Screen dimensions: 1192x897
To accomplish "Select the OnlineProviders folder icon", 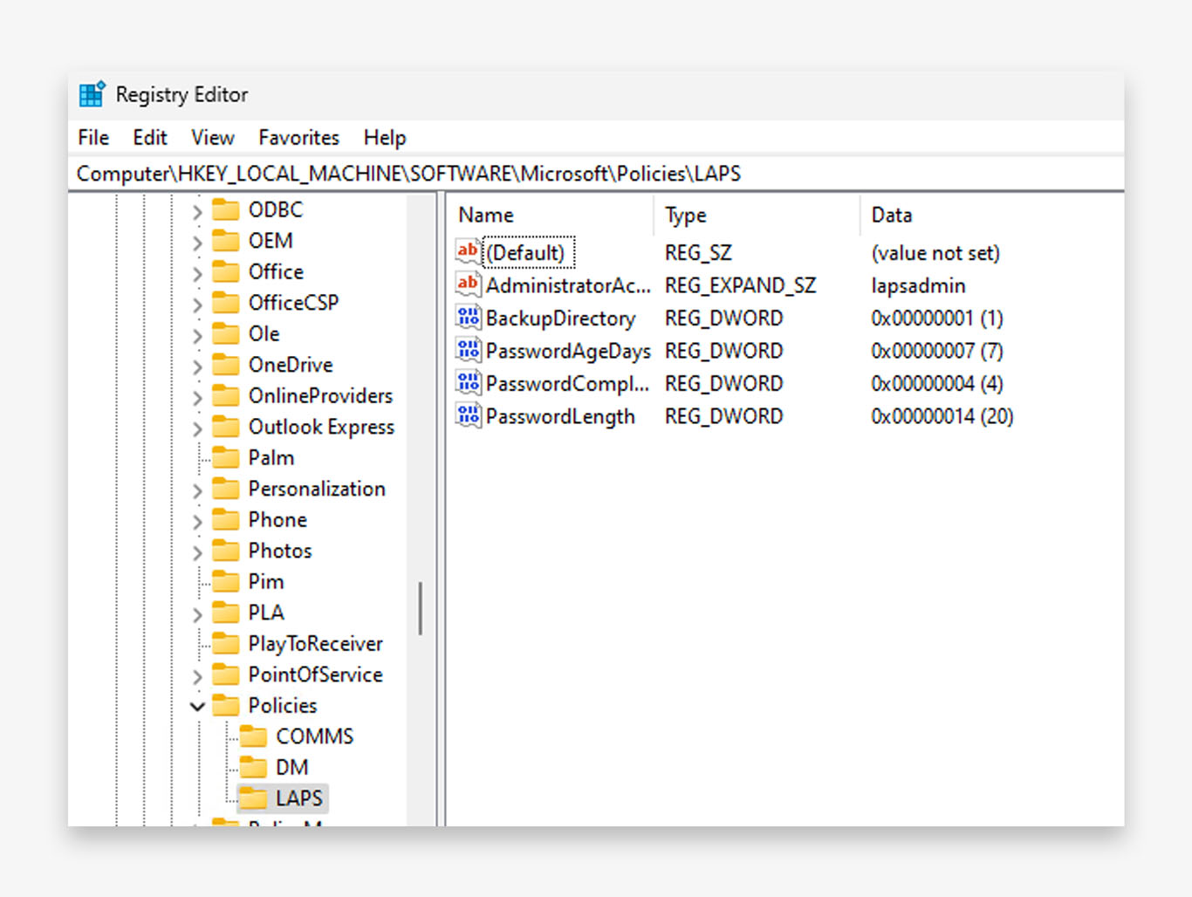I will coord(226,395).
